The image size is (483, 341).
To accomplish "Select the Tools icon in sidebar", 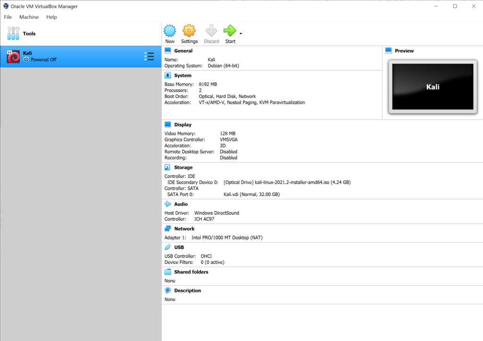I will tap(13, 33).
